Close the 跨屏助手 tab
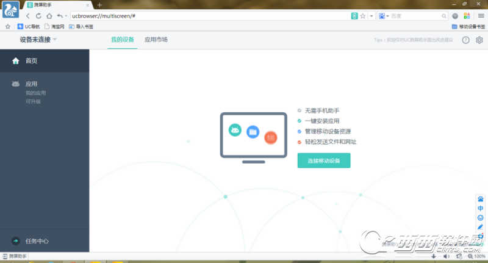Screen dimensions: 488x263 pyautogui.click(x=88, y=5)
